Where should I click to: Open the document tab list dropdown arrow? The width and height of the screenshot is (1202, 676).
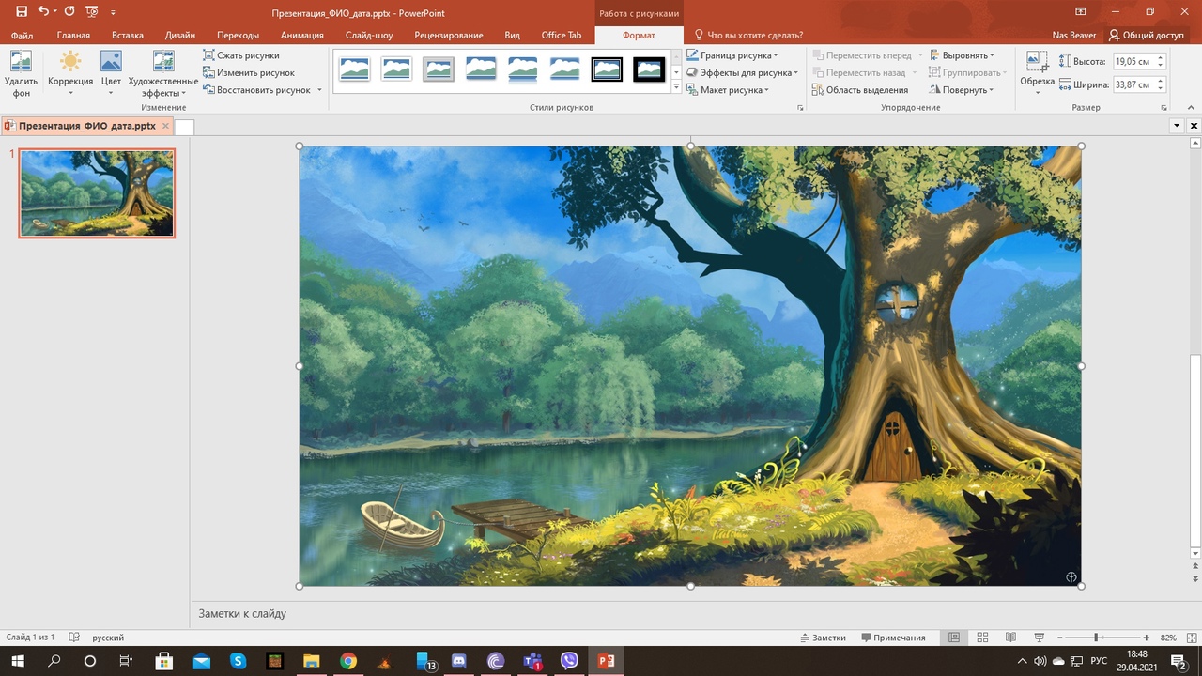coord(1177,126)
